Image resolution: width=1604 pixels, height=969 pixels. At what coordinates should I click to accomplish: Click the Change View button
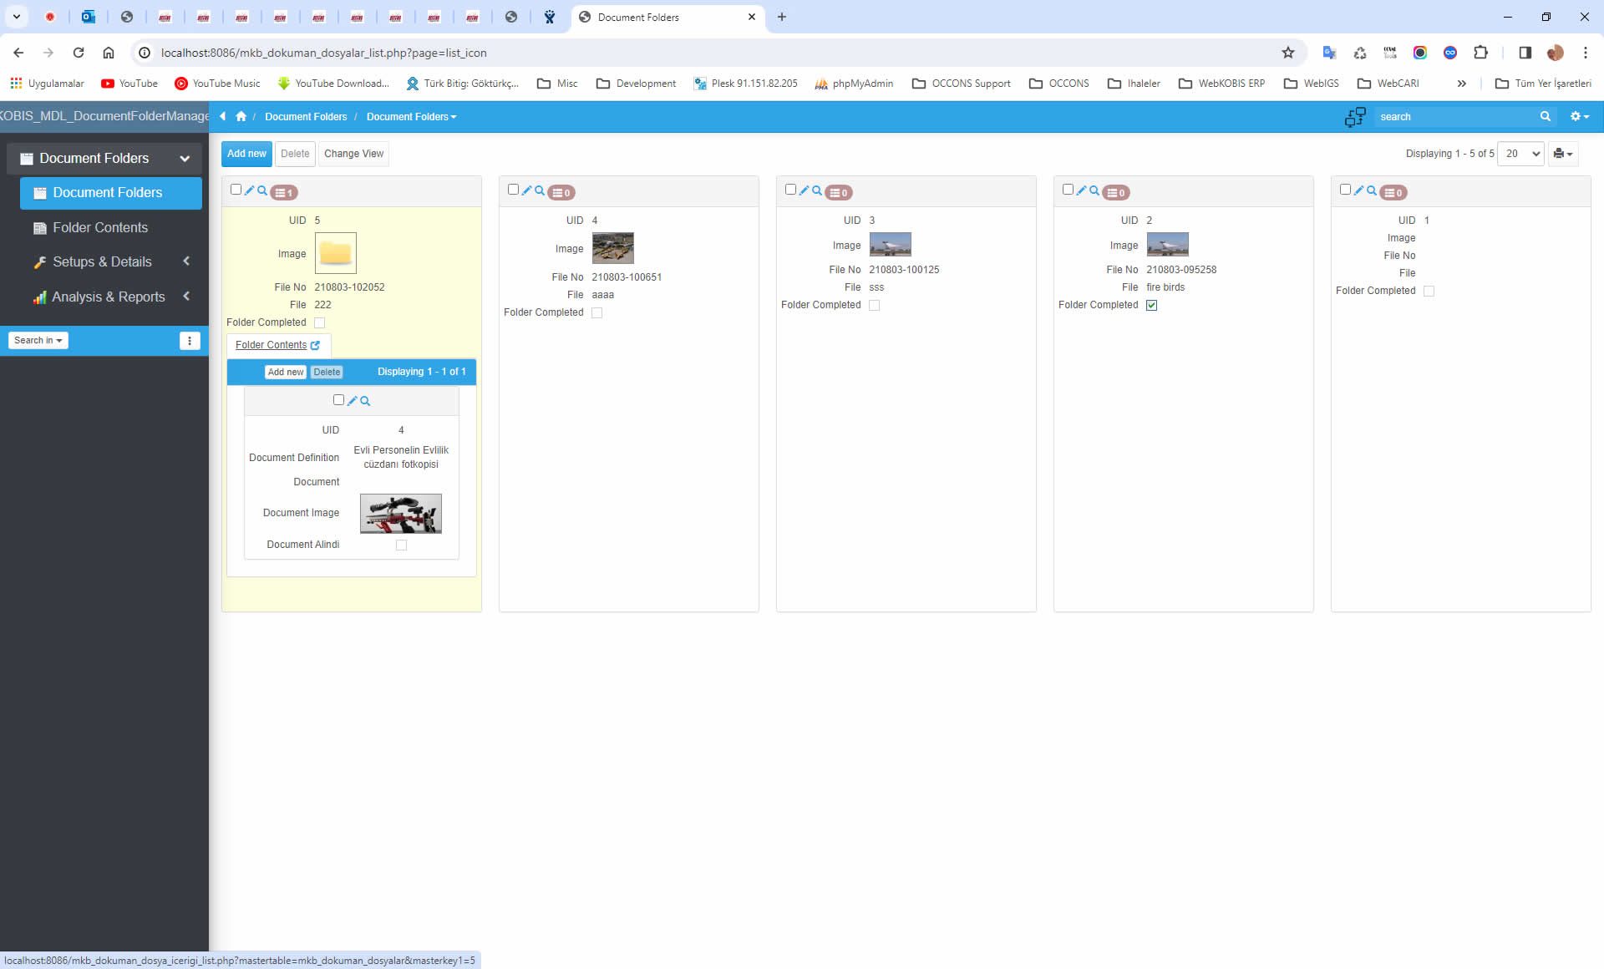coord(353,154)
